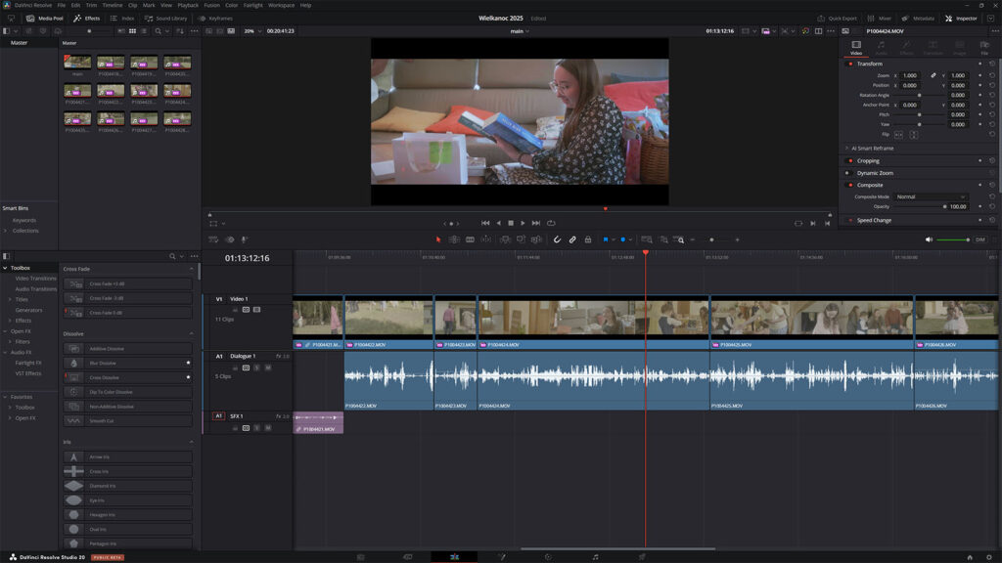The height and width of the screenshot is (563, 1002).
Task: Collapse the Cross Fade effects group
Action: click(191, 269)
